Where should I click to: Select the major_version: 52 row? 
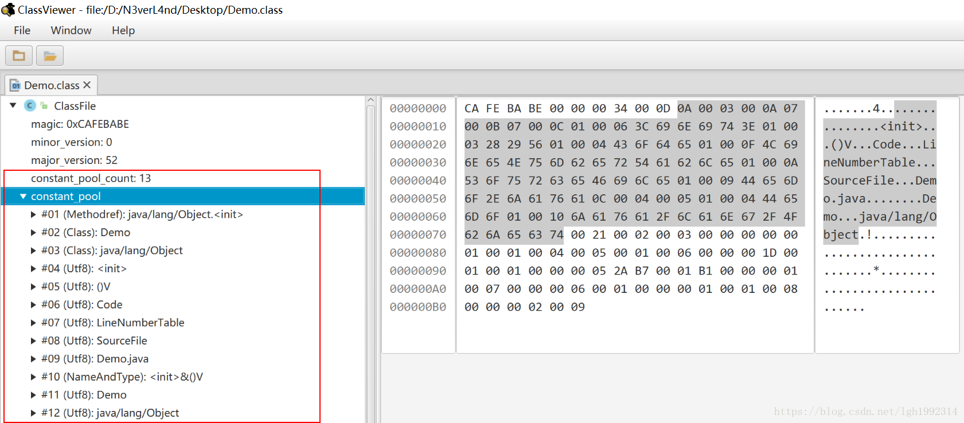(74, 160)
